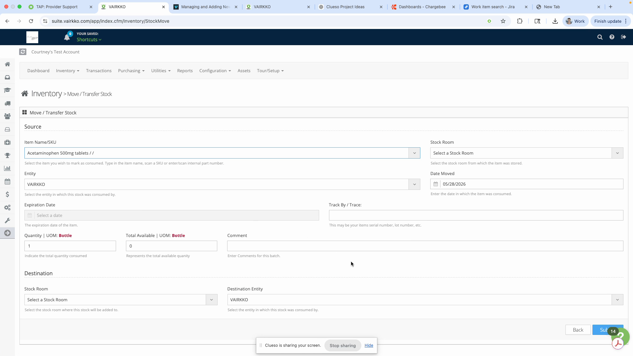Open the truck icon in sidebar
This screenshot has height=356, width=633.
[7, 104]
